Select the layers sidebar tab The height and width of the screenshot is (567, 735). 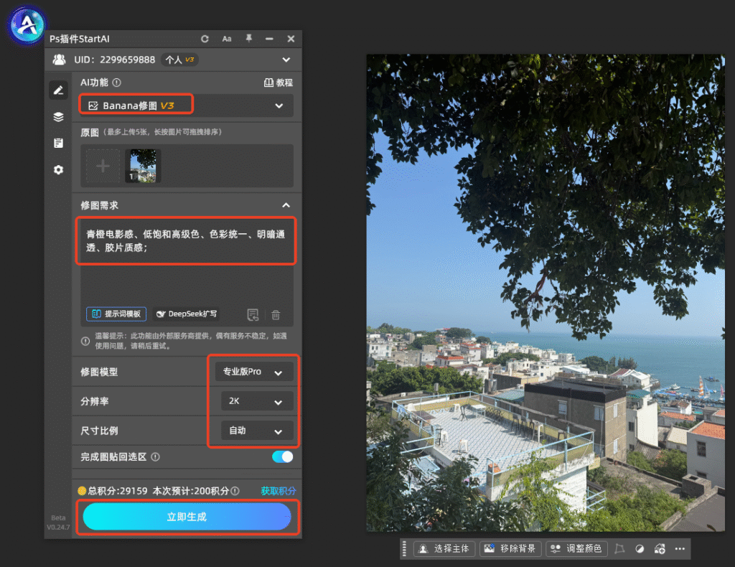click(59, 117)
